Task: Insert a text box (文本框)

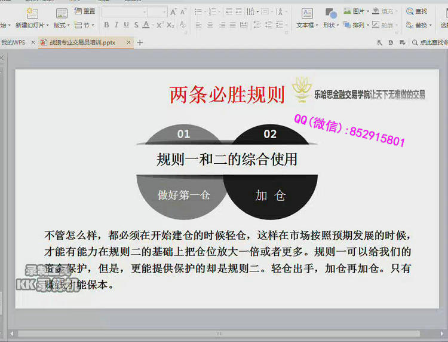Action: (x=306, y=13)
